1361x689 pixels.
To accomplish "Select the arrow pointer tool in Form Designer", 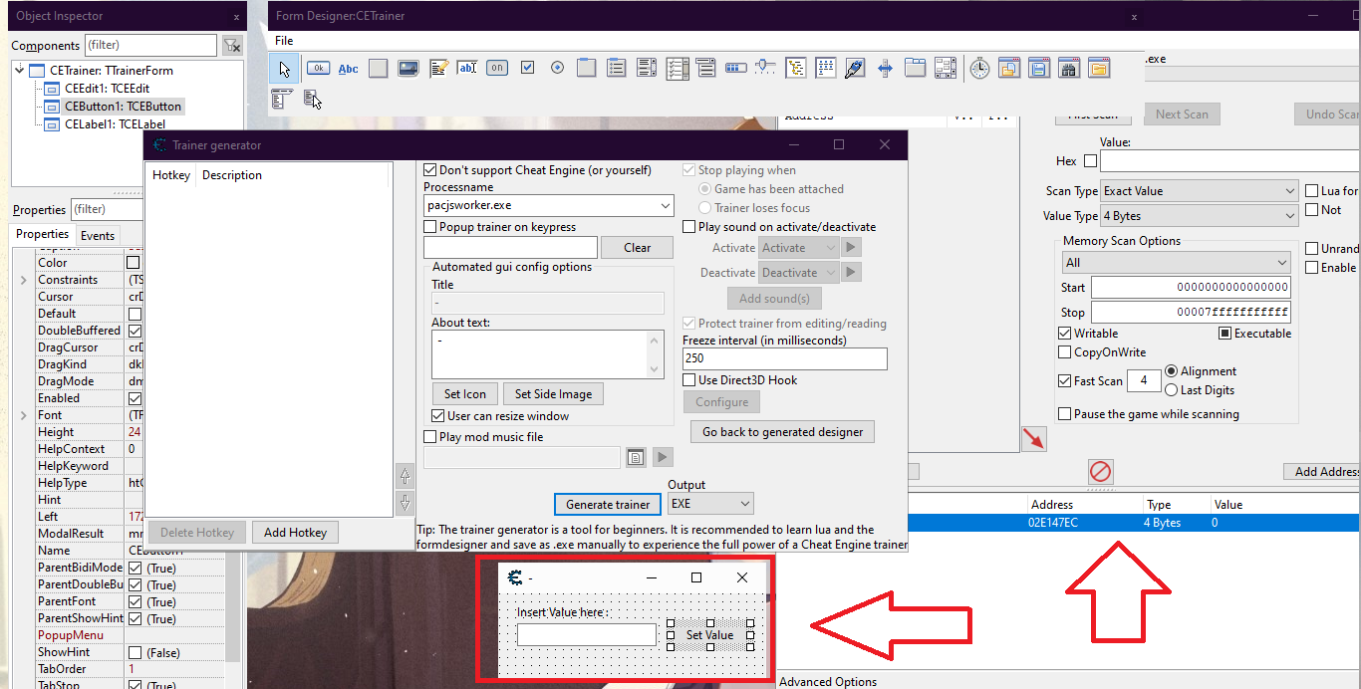I will [285, 68].
